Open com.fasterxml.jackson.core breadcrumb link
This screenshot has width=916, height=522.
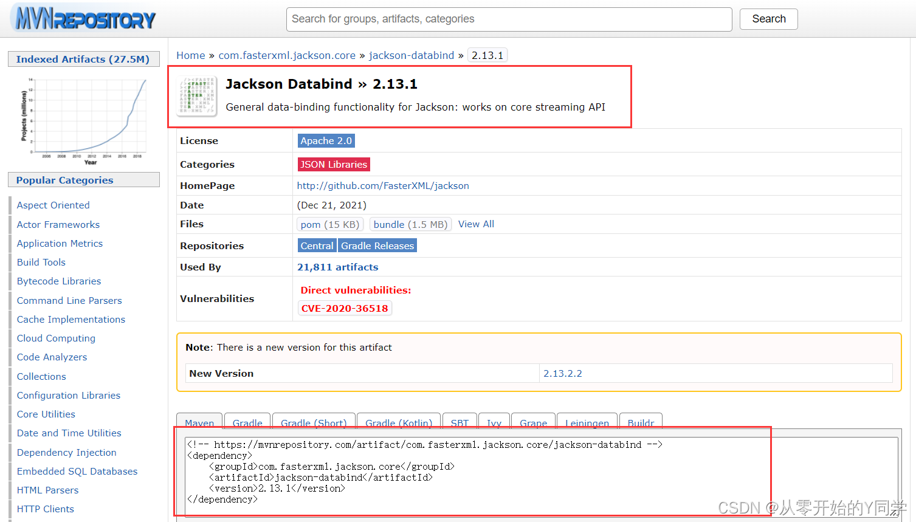coord(287,55)
